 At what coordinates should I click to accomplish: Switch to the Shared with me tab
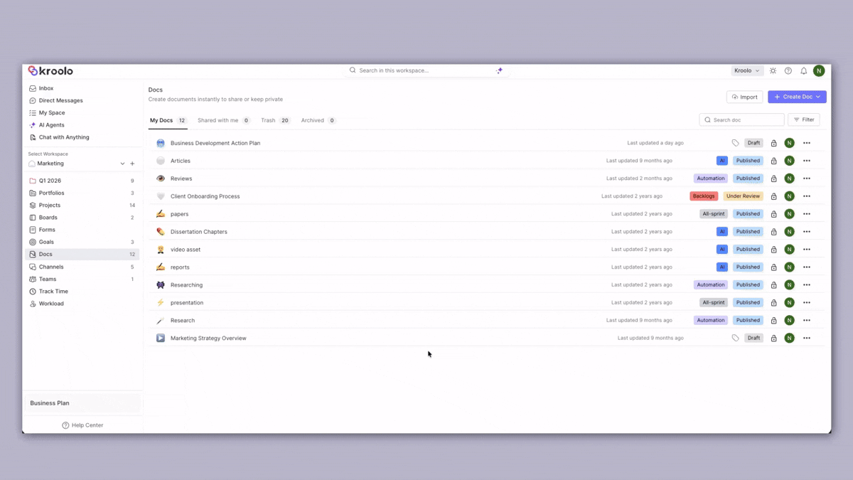[219, 120]
